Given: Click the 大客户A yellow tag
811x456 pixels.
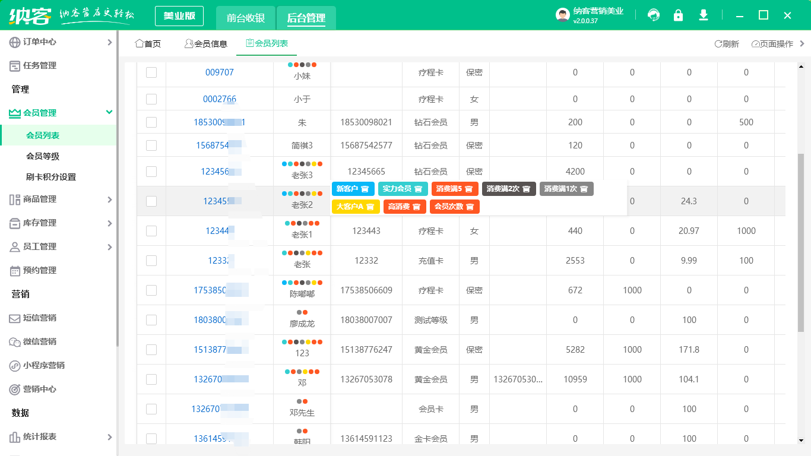Looking at the screenshot, I should [355, 207].
